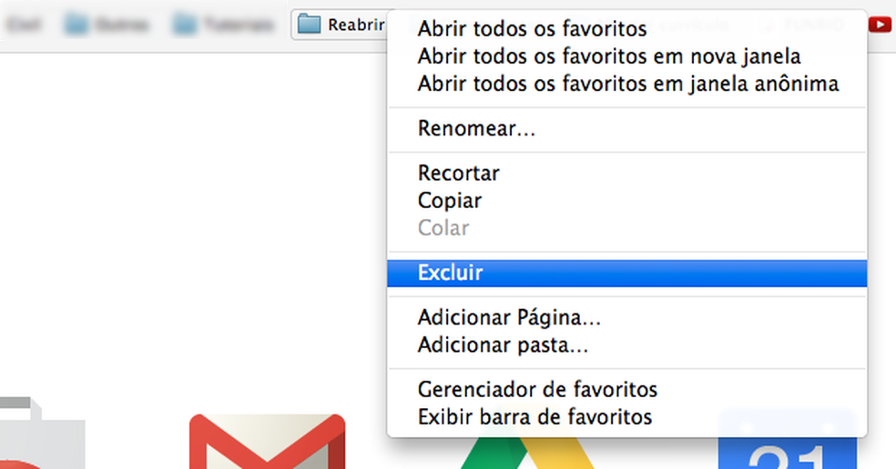Click the blurred Tutoriais bookmark folder
The height and width of the screenshot is (469, 896).
pos(226,25)
